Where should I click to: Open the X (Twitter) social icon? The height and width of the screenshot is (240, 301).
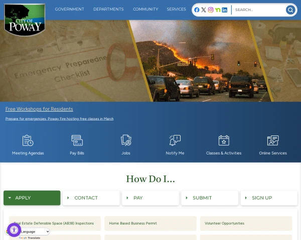click(x=204, y=10)
